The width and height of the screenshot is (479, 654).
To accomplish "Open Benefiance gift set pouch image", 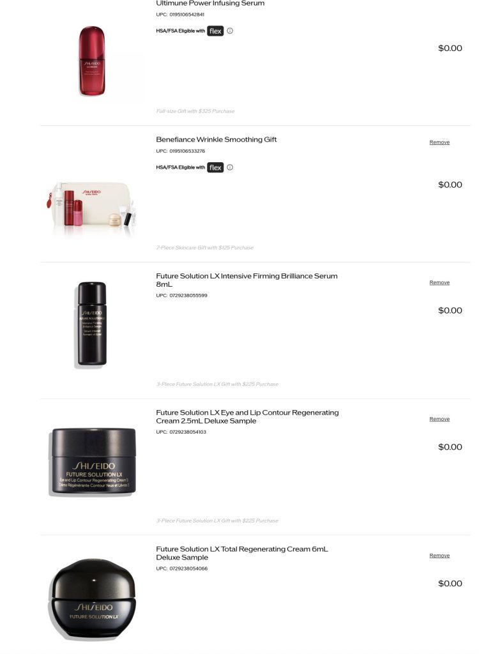I will click(91, 205).
